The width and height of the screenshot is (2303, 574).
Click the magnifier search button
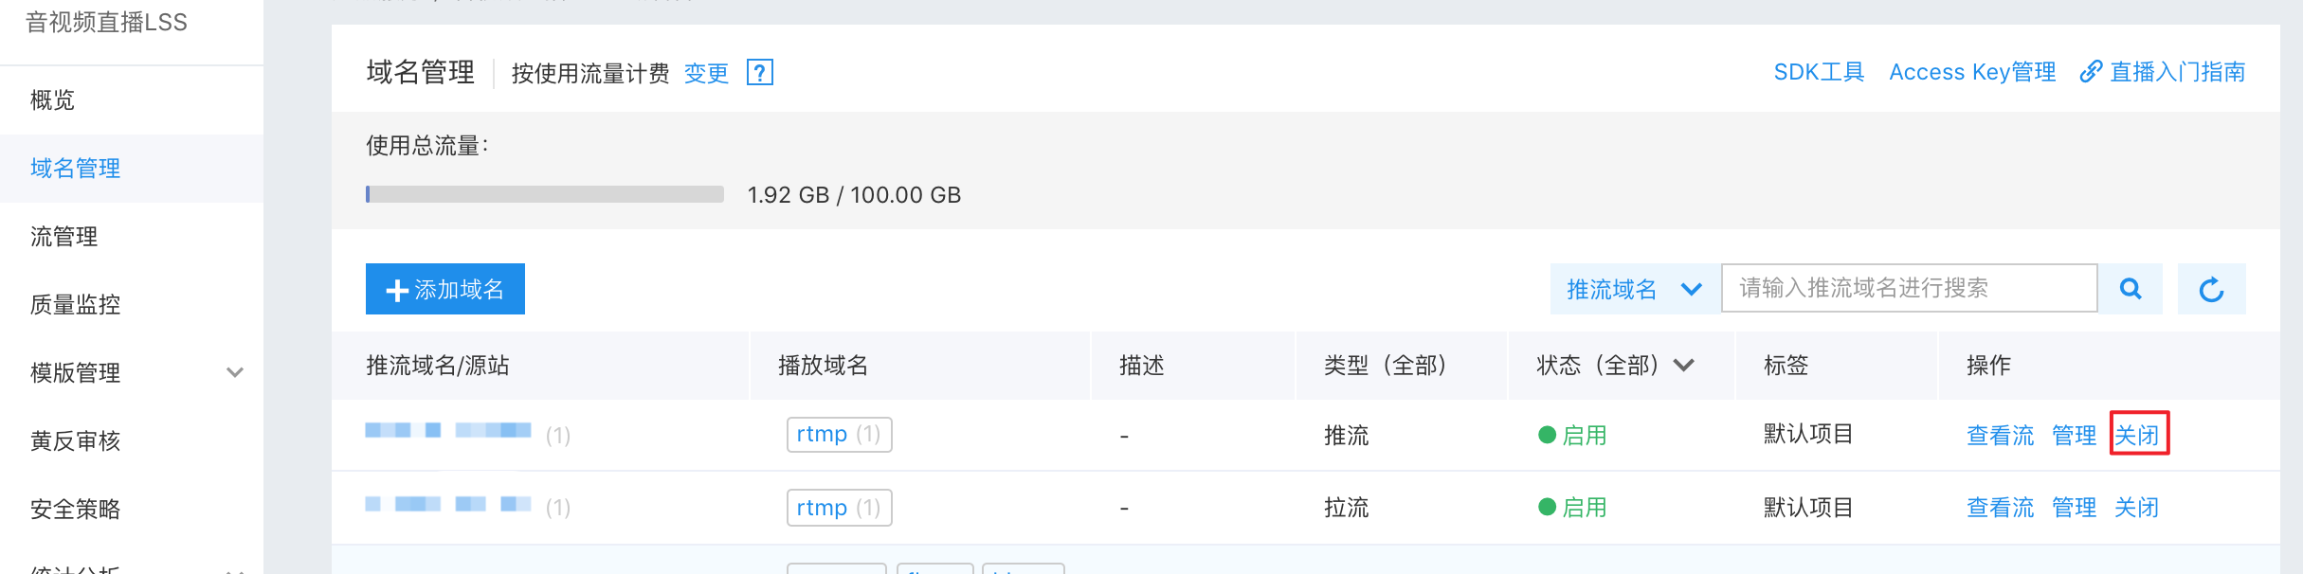coord(2131,289)
